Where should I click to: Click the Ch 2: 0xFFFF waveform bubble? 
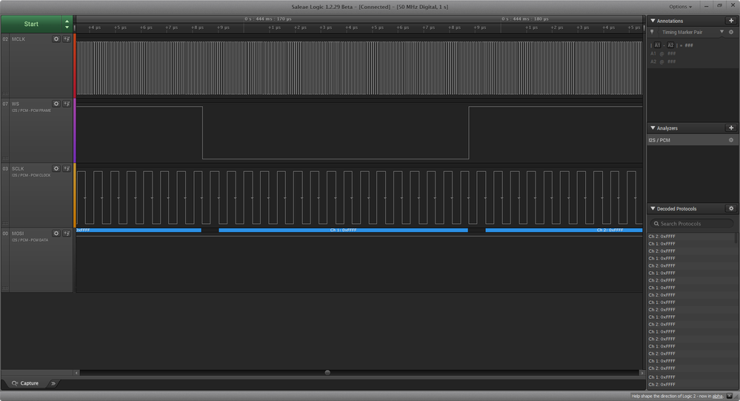point(564,230)
